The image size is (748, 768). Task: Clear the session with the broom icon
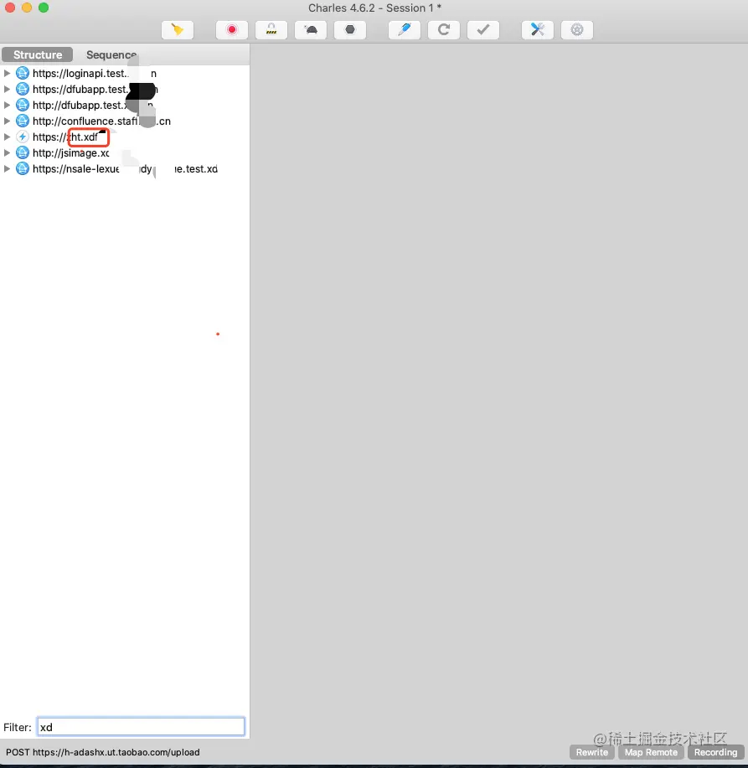pyautogui.click(x=178, y=30)
